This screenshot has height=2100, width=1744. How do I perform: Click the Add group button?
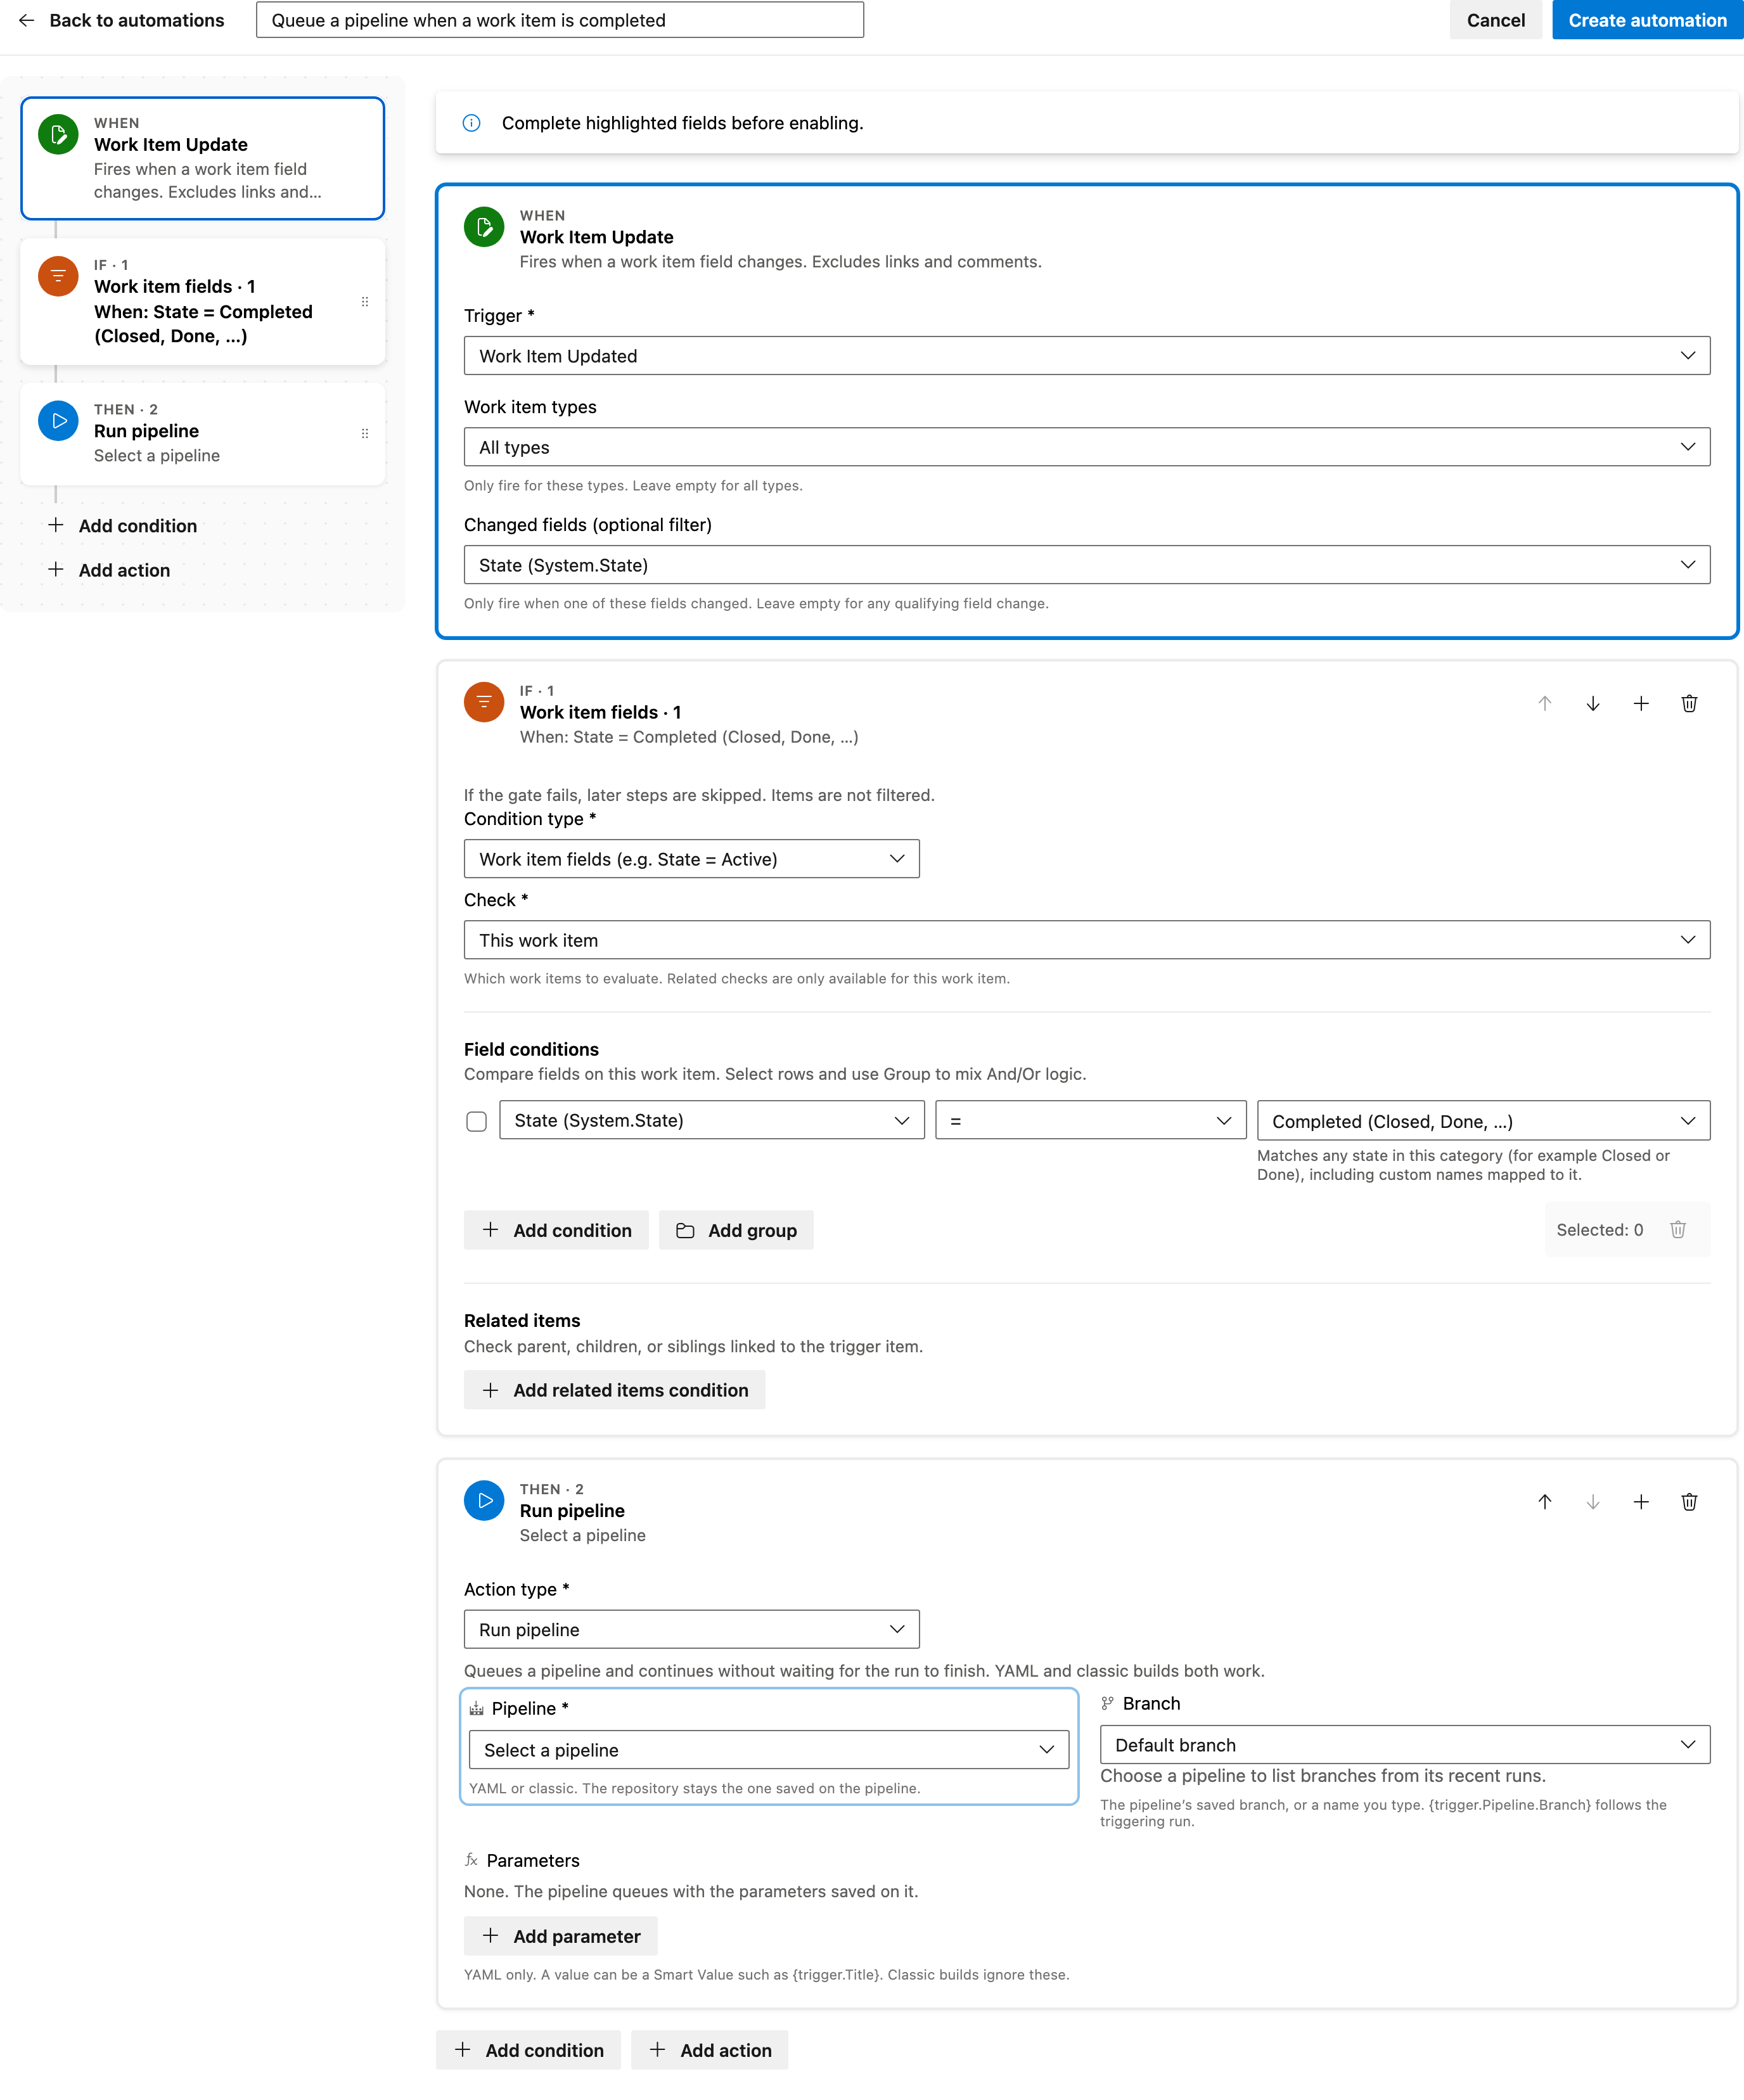pyautogui.click(x=737, y=1230)
